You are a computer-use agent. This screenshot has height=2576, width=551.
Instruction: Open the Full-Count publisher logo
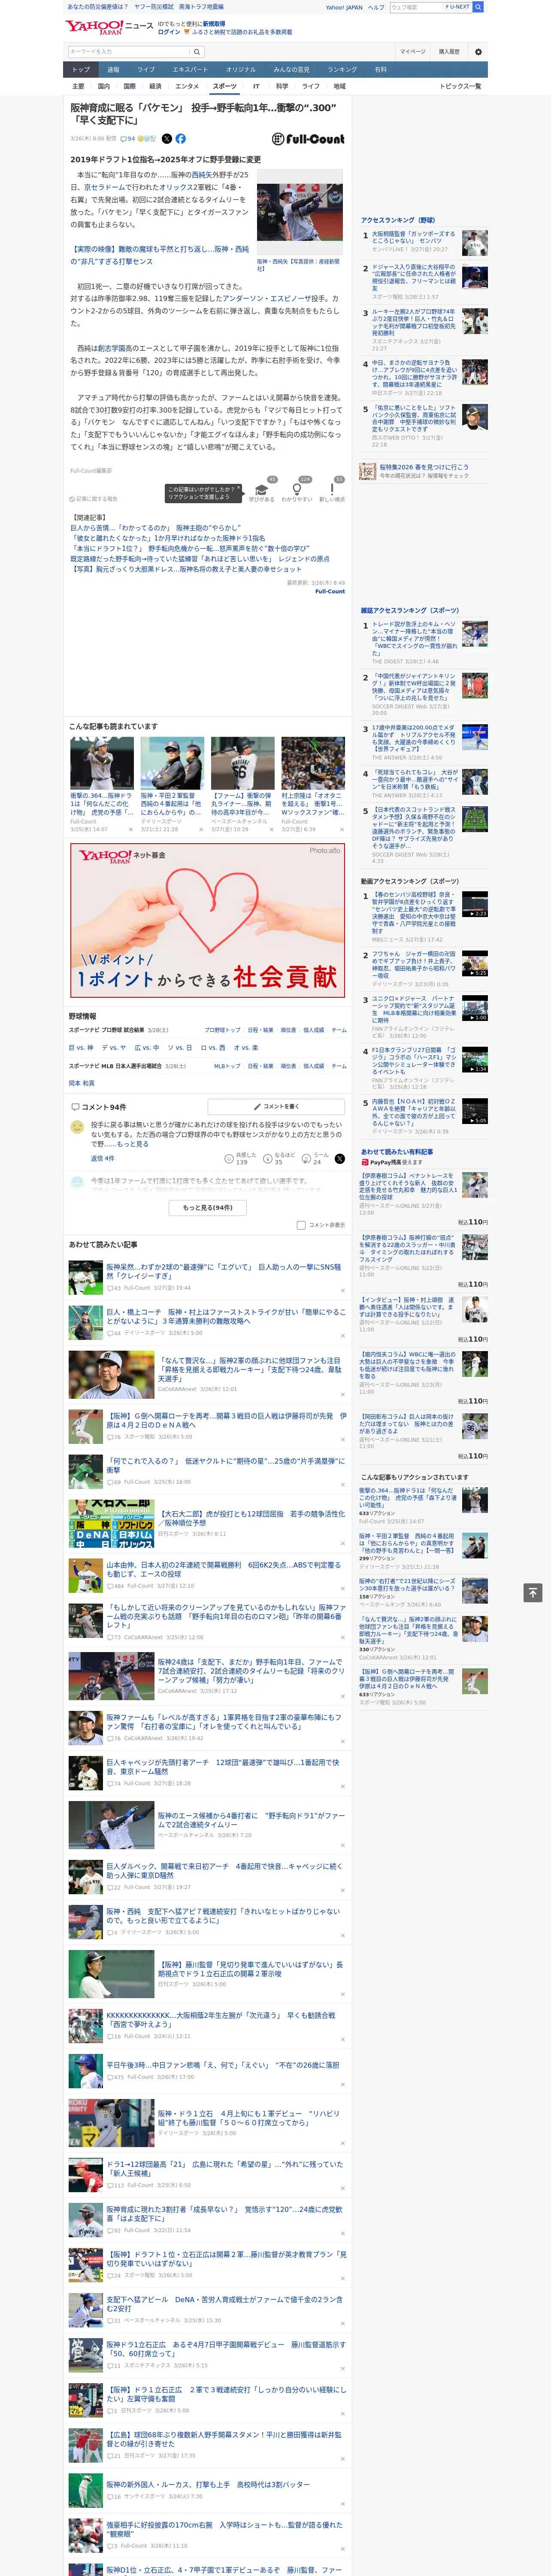[x=308, y=139]
